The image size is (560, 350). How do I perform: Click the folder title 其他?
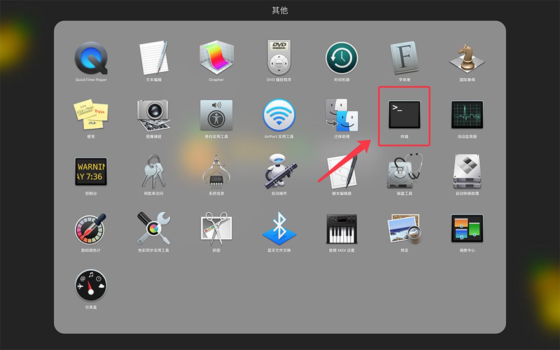pos(280,10)
